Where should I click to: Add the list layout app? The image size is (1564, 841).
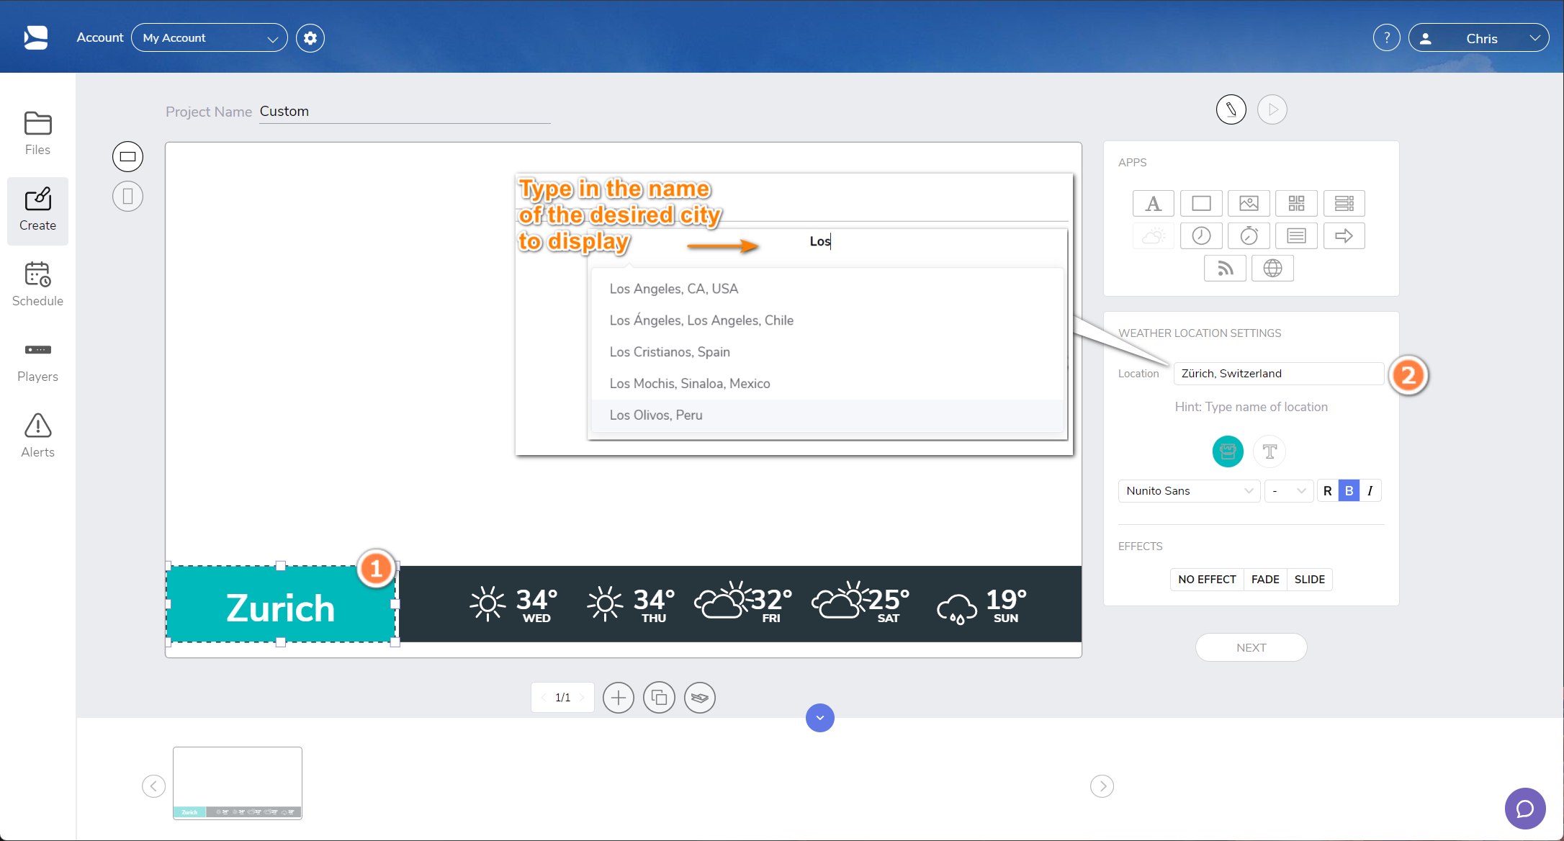point(1344,203)
